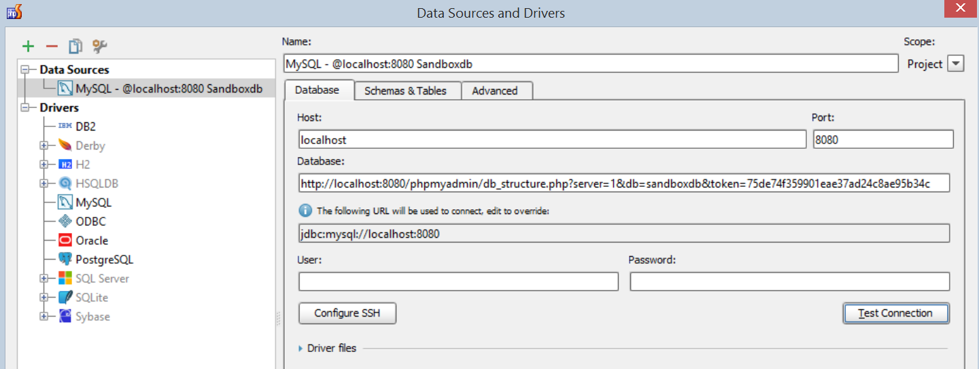Viewport: 979px width, 369px height.
Task: Click the Test Connection button
Action: click(896, 313)
